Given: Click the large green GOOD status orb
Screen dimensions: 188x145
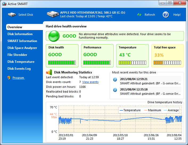Looking at the screenshot, I should tap(54, 36).
